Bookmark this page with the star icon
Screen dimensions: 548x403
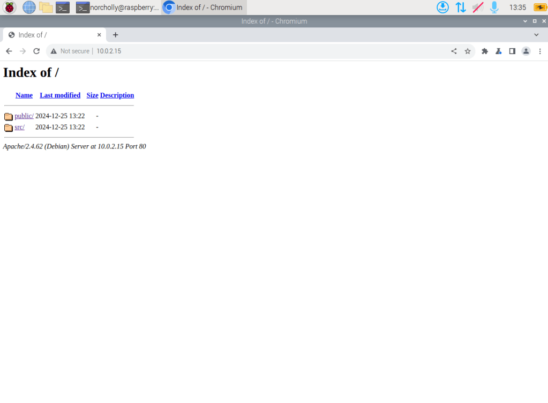[x=468, y=51]
